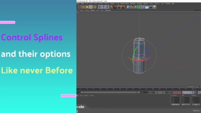Open the viewport Options menu
201x113 pixels.
[x=93, y=10]
